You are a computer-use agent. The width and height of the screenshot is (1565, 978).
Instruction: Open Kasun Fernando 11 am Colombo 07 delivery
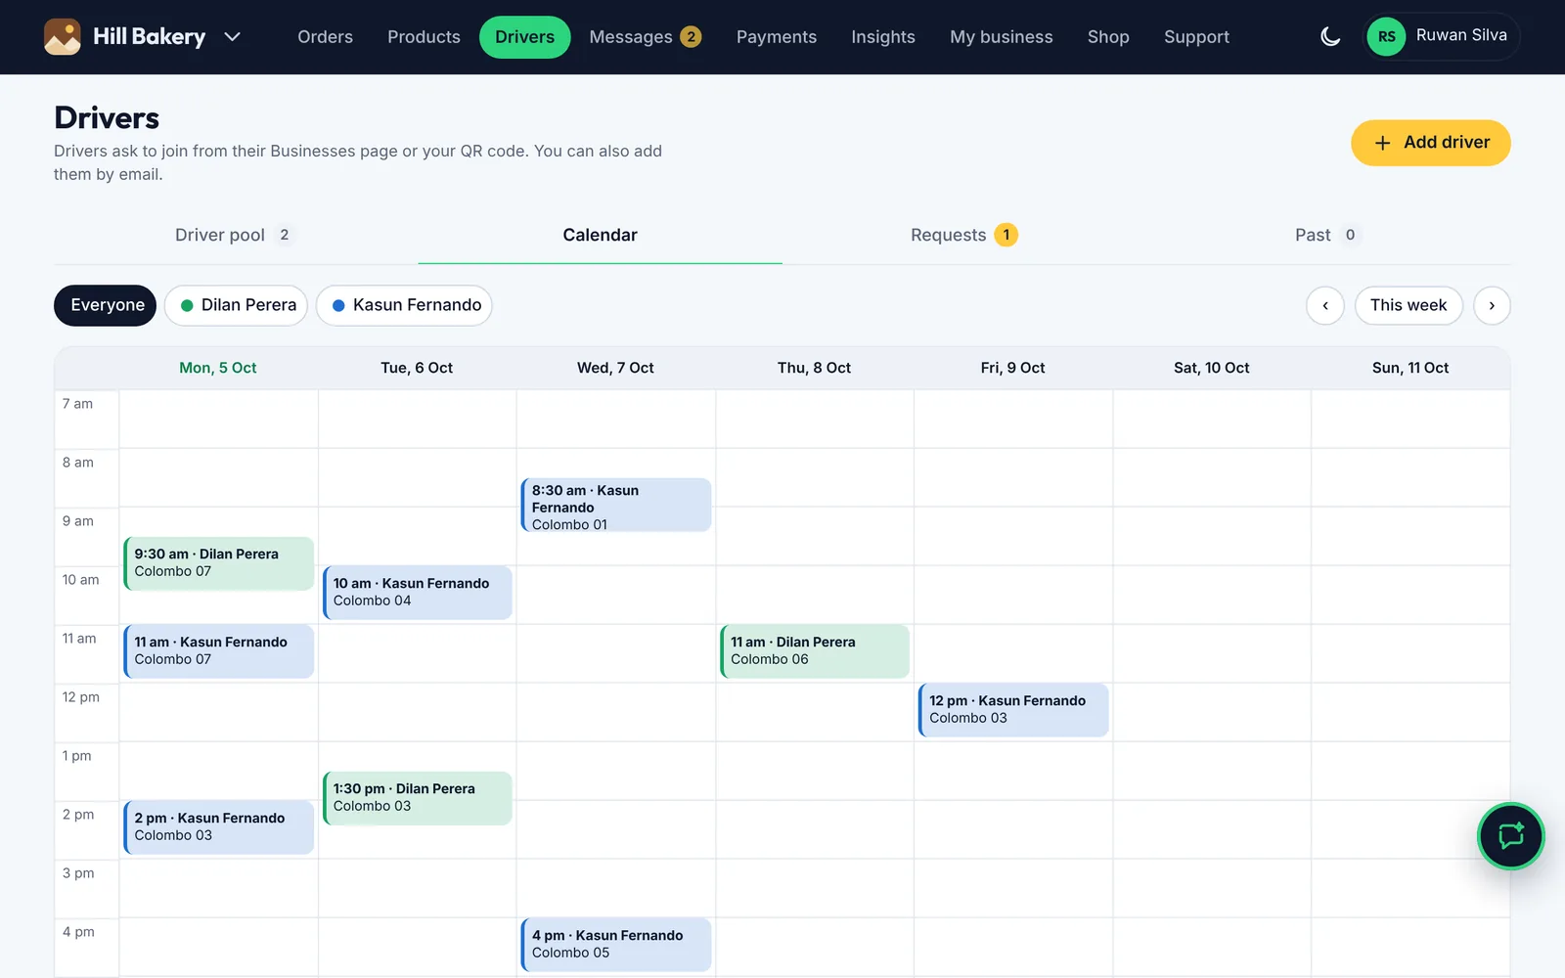[219, 651]
